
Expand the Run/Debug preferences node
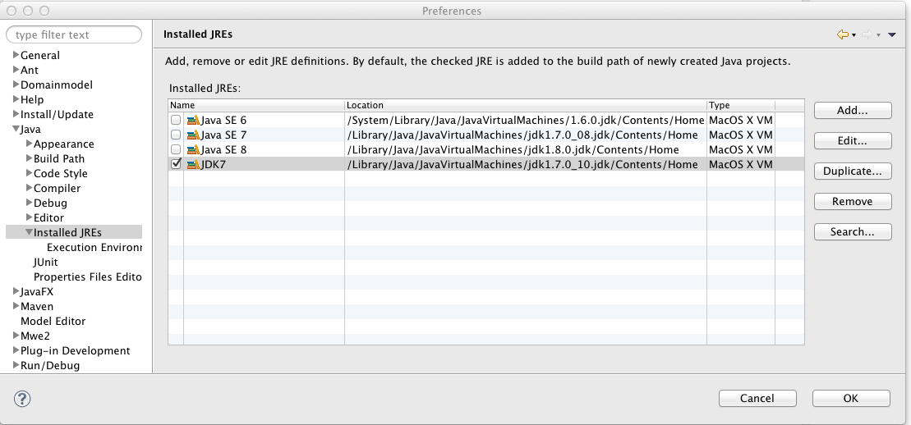(x=16, y=366)
